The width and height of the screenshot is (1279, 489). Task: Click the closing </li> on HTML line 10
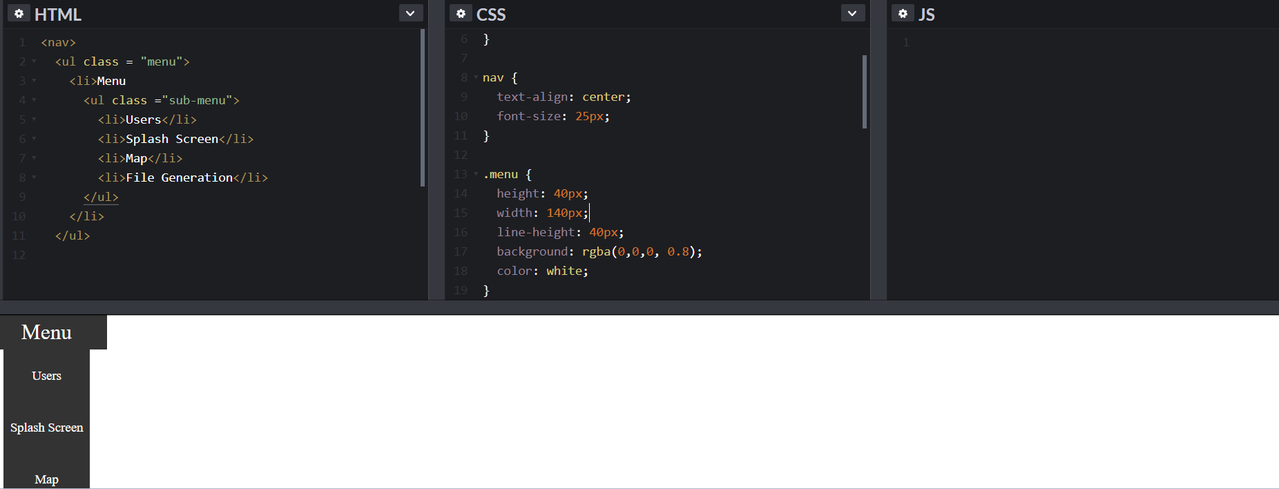coord(87,216)
